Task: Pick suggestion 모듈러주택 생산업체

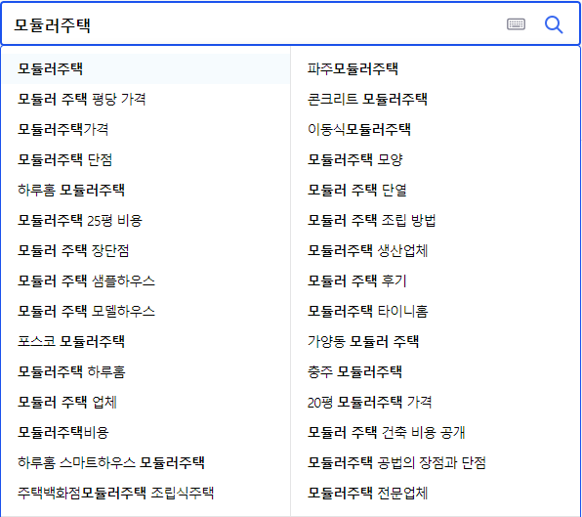Action: click(x=368, y=250)
